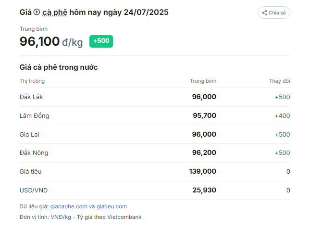322x229 pixels.
Task: Click the Giá tiêu row label
Action: (30, 172)
